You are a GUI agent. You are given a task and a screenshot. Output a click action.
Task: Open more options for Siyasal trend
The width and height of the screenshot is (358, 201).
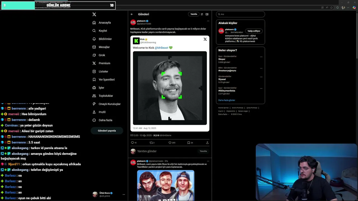(x=261, y=77)
